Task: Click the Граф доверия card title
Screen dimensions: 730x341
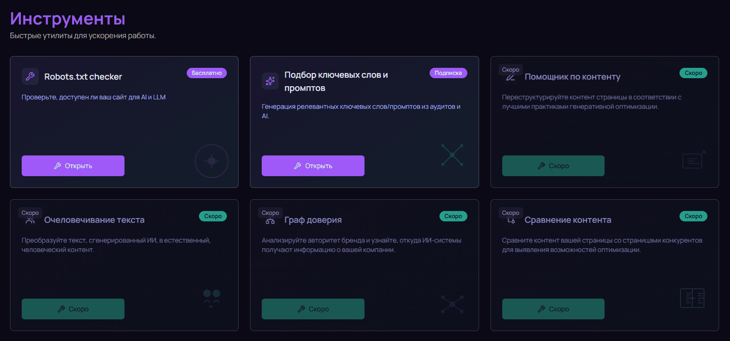Action: click(313, 220)
